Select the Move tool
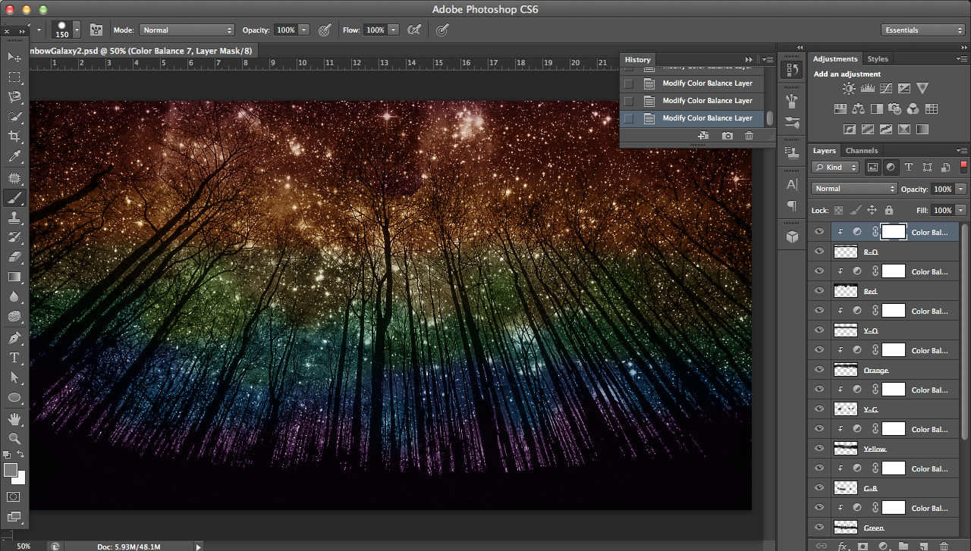This screenshot has width=971, height=551. (x=14, y=57)
